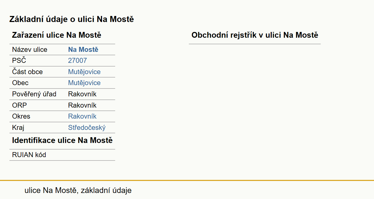Select the Okres row label

(x=21, y=116)
